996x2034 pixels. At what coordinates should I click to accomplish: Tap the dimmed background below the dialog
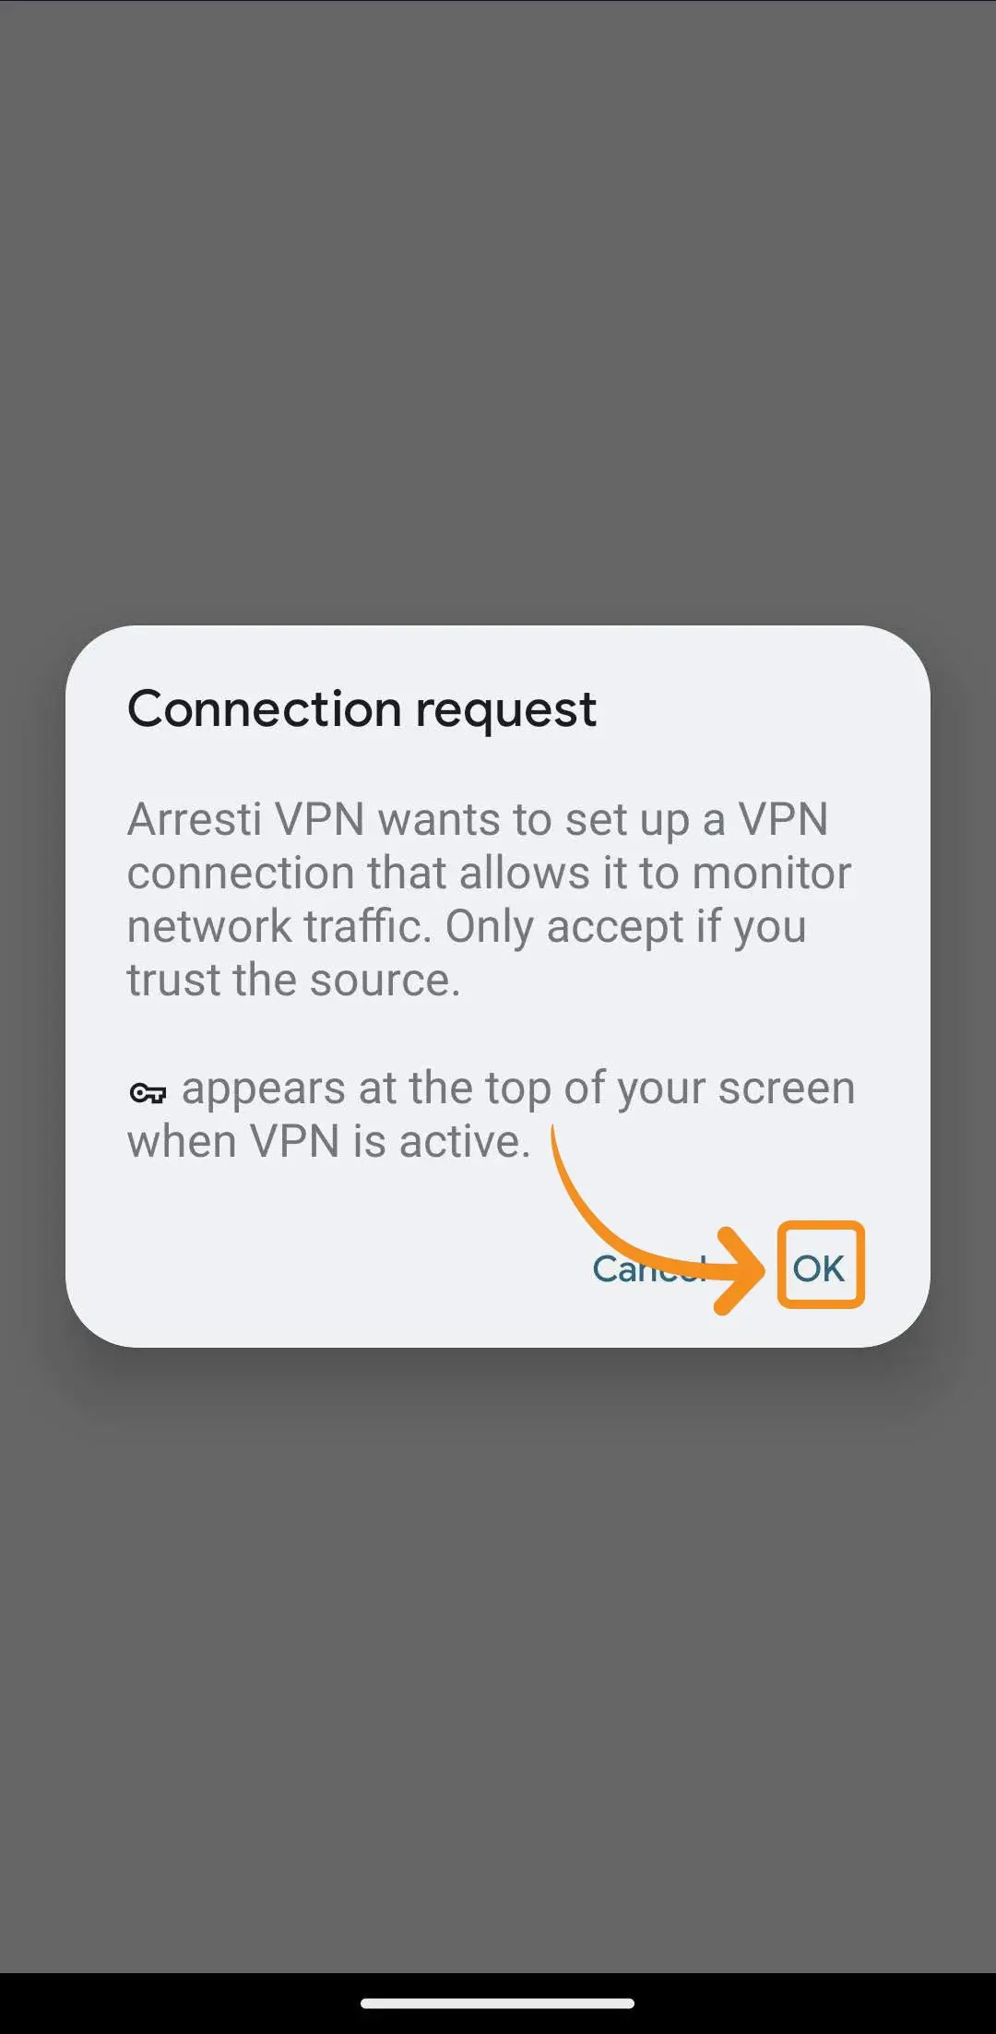pos(498,1660)
